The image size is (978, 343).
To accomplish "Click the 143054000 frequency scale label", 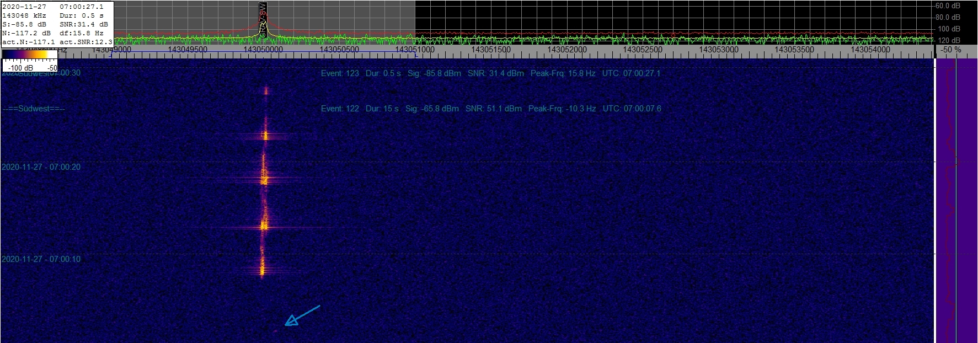I will point(870,50).
